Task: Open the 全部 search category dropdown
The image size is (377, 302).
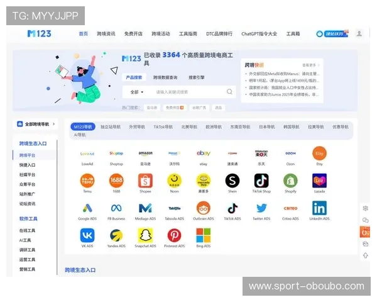Action: (x=136, y=92)
